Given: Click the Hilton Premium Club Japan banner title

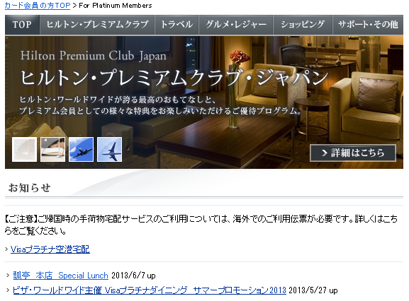Looking at the screenshot, I should [94, 56].
